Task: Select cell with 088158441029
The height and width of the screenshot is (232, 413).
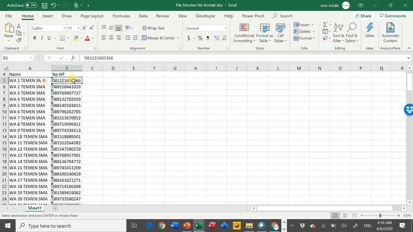Action: click(66, 87)
